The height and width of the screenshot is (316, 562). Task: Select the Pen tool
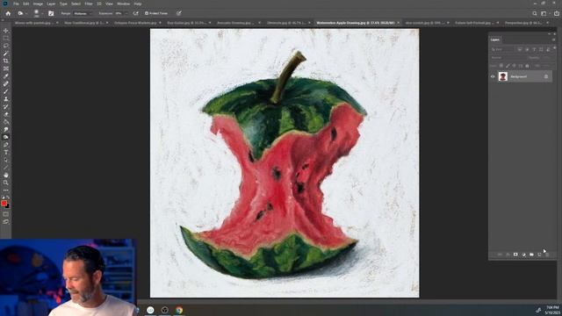pyautogui.click(x=6, y=145)
